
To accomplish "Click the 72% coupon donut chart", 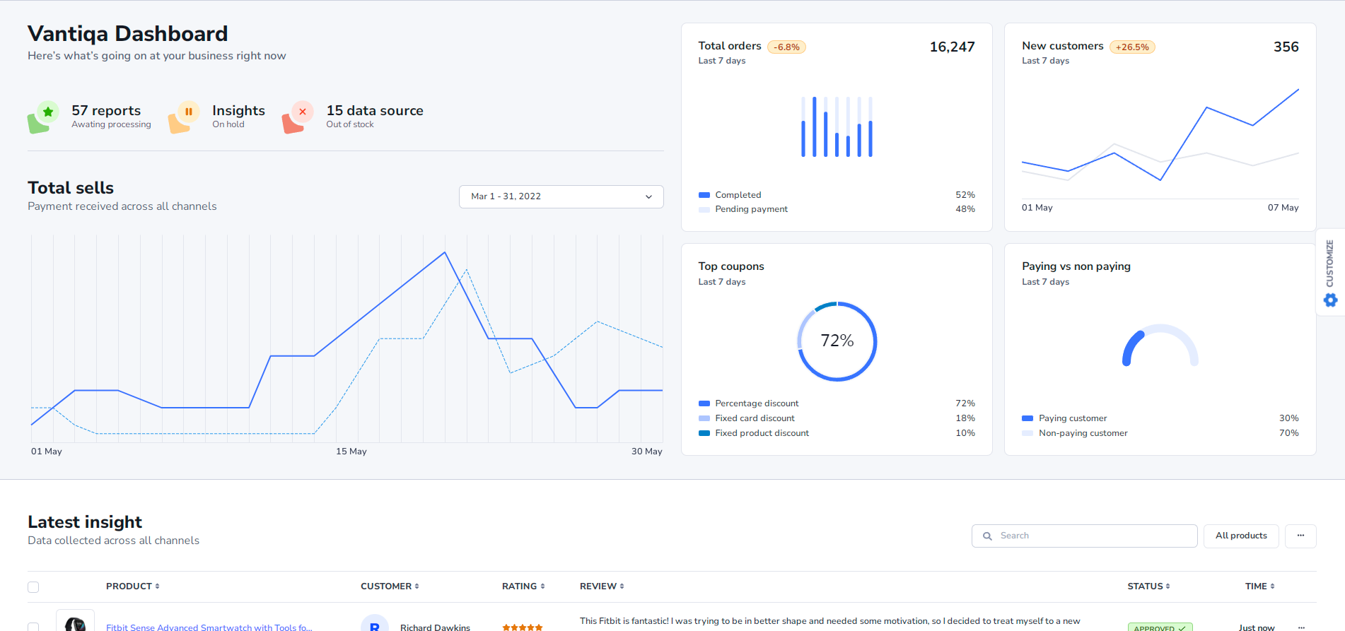I will 837,341.
